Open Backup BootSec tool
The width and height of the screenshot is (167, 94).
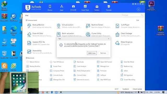(33, 66)
